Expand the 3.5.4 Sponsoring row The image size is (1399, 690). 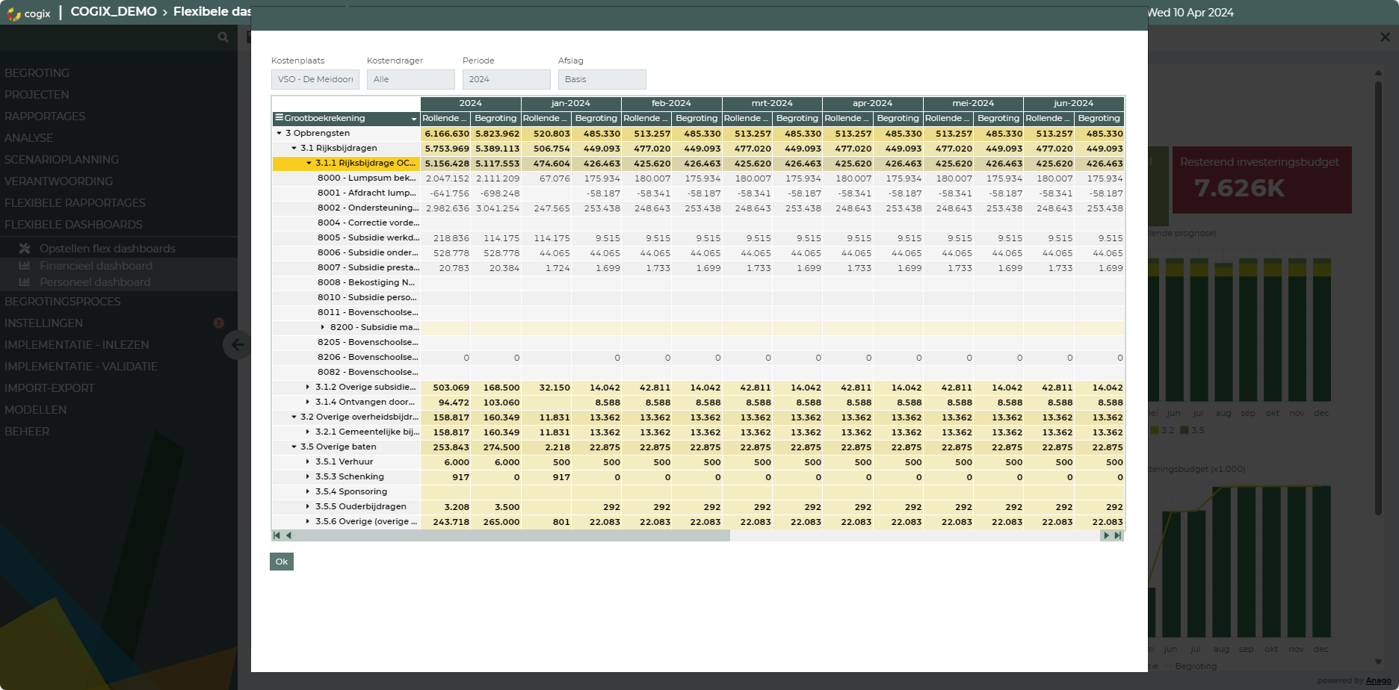coord(308,491)
